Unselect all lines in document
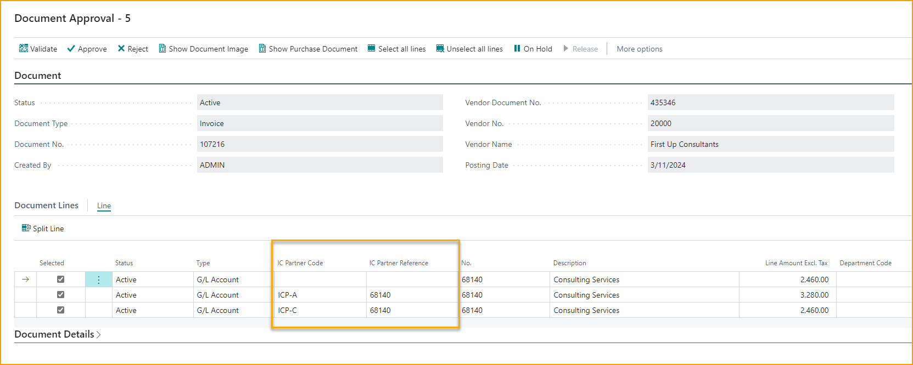Image resolution: width=913 pixels, height=365 pixels. pyautogui.click(x=469, y=49)
